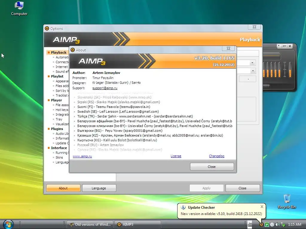Click the Close button in Options footer
Viewport: 306px width, 229px height.
[x=243, y=188]
